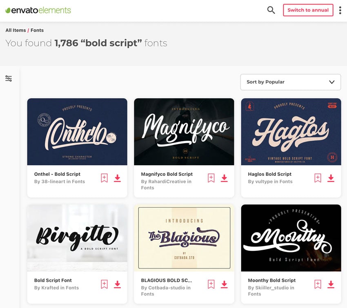Bookmark the Onthel - Bold Script item
The image size is (347, 308).
pyautogui.click(x=104, y=178)
